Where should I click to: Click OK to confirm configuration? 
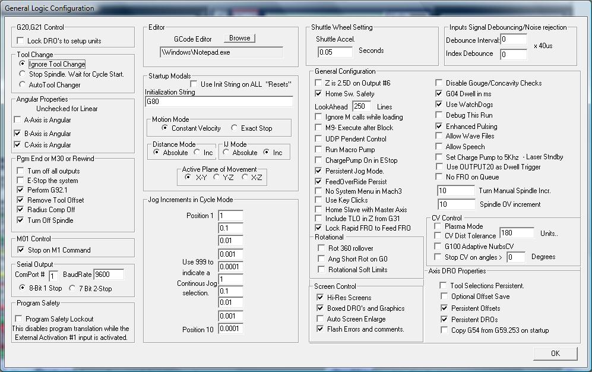(555, 354)
